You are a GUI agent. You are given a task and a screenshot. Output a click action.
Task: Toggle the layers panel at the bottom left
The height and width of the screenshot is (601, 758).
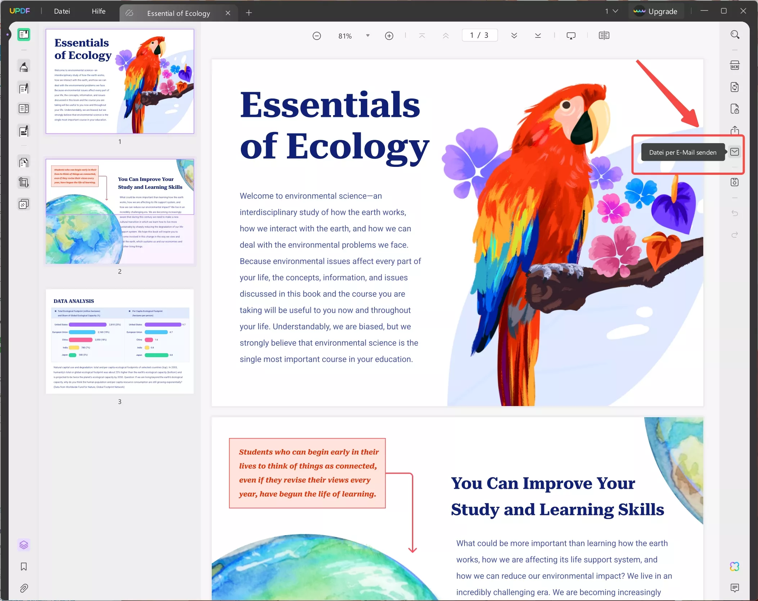(24, 545)
